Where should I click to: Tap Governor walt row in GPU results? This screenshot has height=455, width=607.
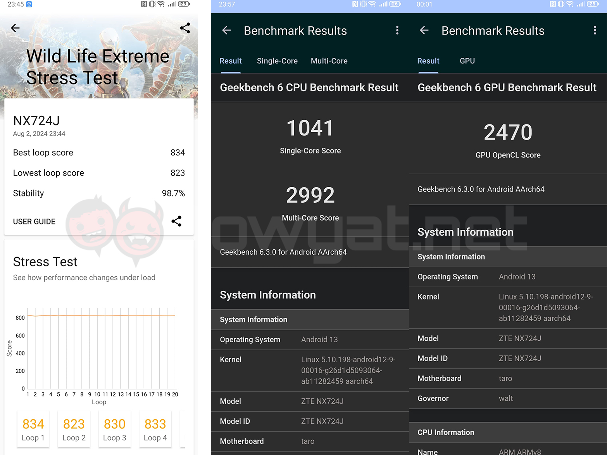pos(508,398)
